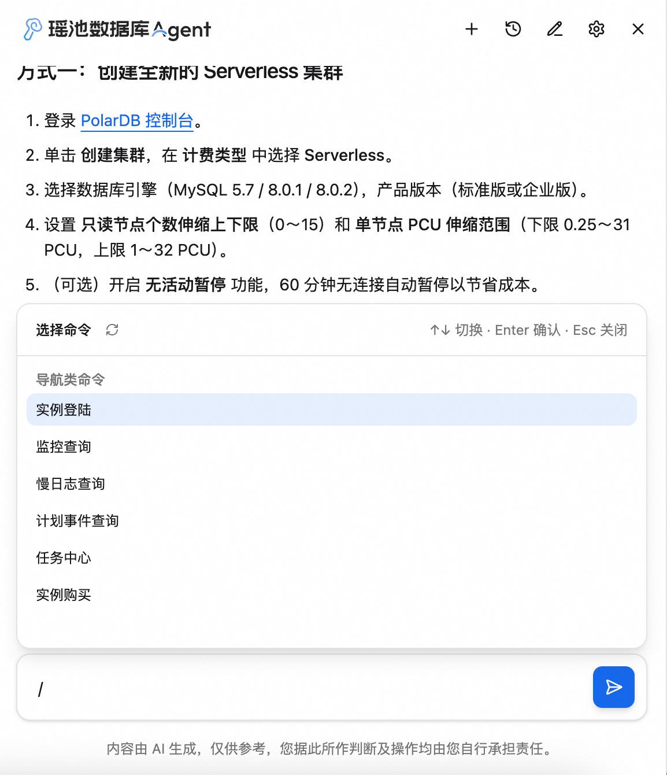Click the 瑶池 Agent logo icon
Screen dimensions: 667x775
(32, 29)
